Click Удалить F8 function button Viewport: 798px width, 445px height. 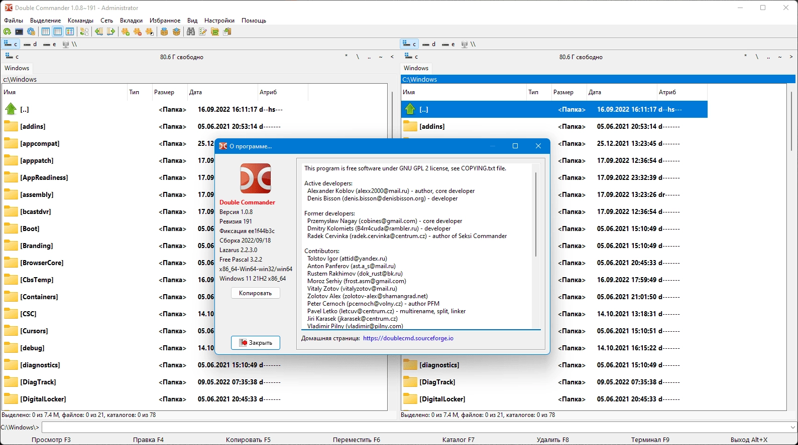[x=552, y=439]
